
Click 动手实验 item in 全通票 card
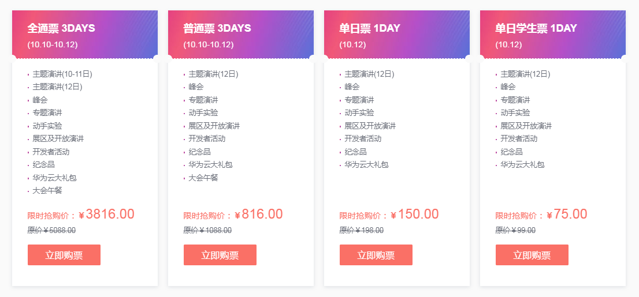tap(47, 126)
